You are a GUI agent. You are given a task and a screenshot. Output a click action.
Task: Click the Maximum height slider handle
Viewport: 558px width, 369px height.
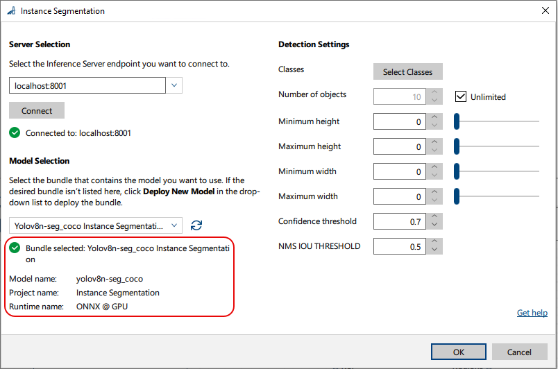457,146
